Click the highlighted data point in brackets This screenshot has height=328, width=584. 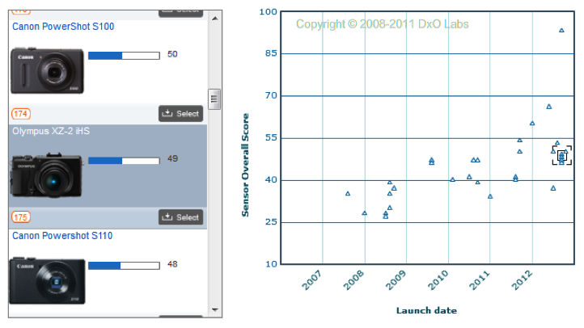[x=561, y=155]
